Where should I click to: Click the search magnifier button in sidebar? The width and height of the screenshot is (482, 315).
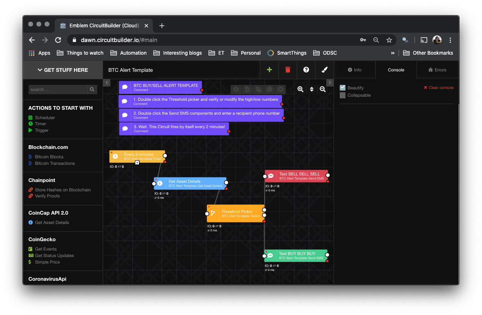pyautogui.click(x=92, y=89)
